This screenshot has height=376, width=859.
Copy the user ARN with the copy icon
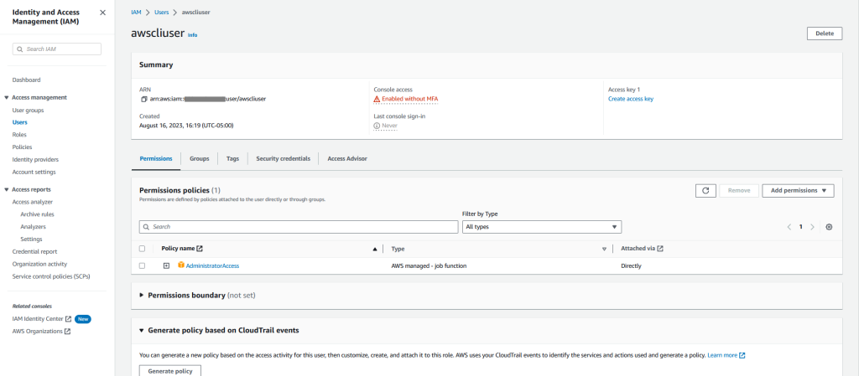[x=144, y=99]
